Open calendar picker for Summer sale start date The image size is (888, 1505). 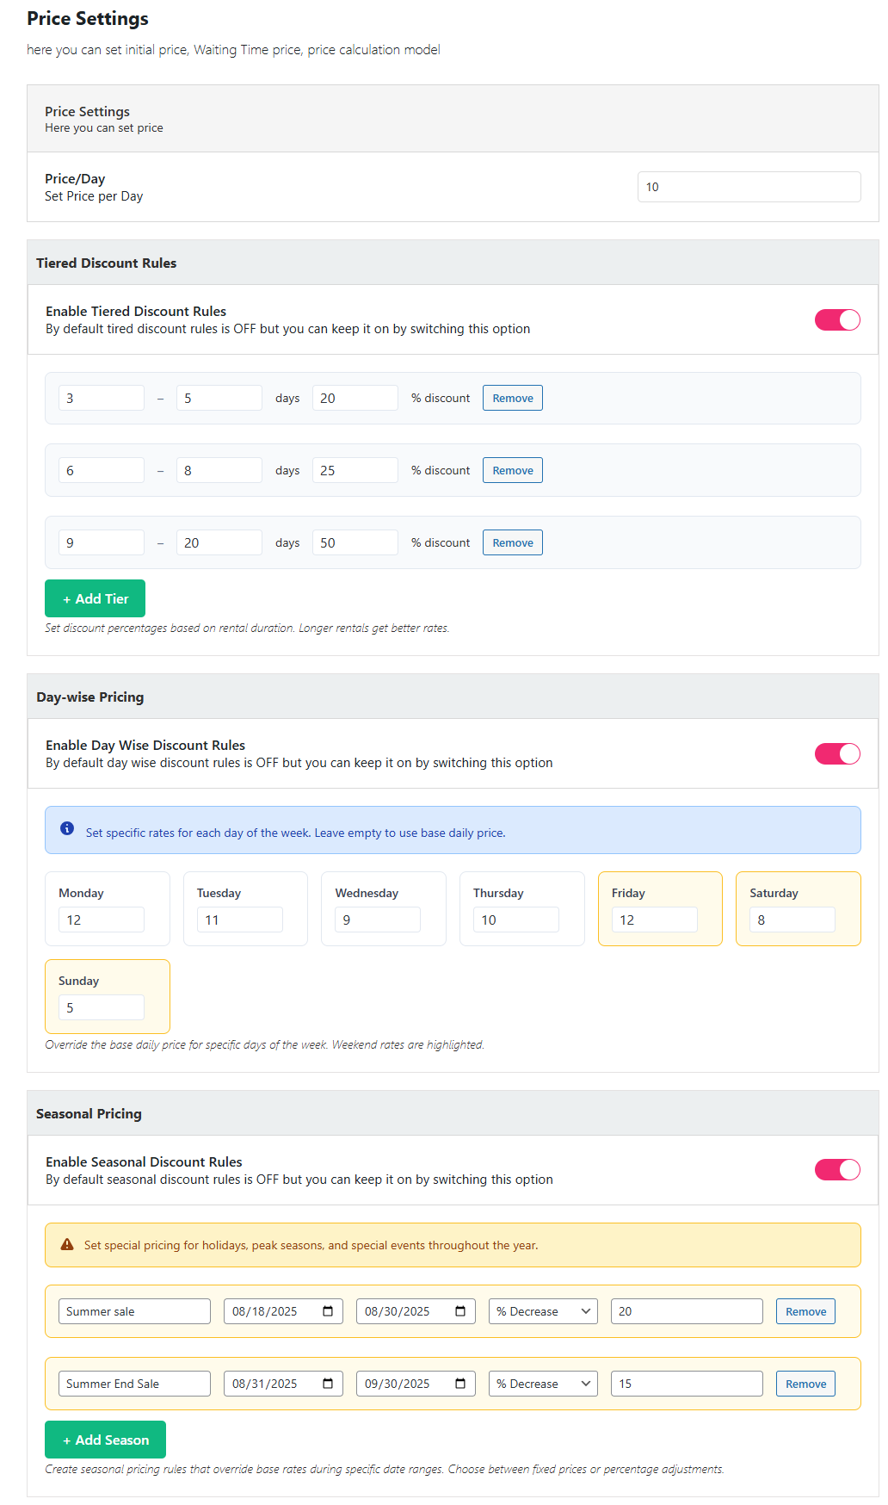pos(328,1311)
